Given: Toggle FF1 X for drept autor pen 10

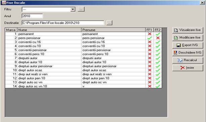Looking at the screenshot, I should pyautogui.click(x=150, y=78).
